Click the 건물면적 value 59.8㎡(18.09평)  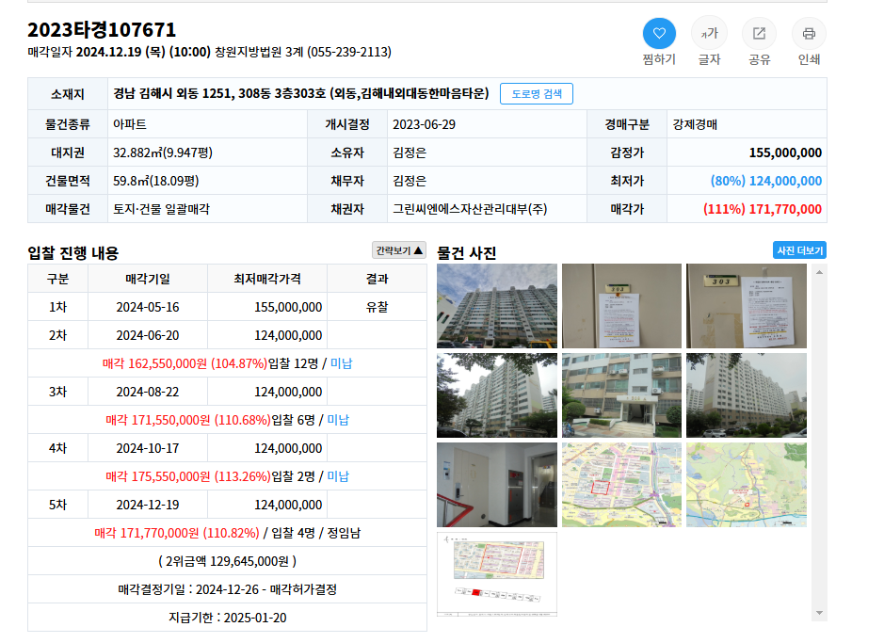pyautogui.click(x=156, y=181)
